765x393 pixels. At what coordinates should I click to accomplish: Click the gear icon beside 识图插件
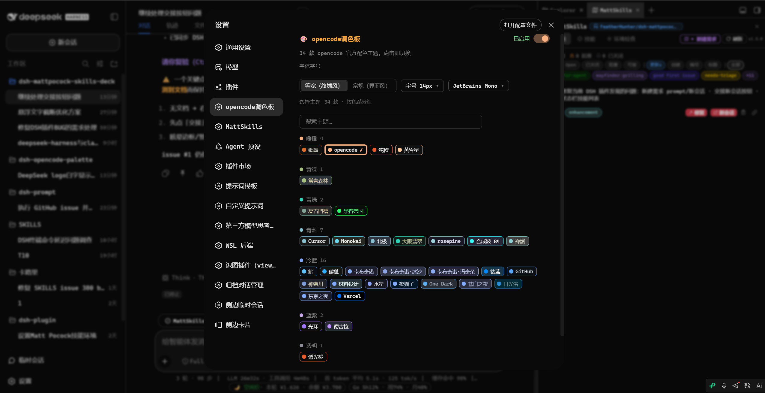click(x=219, y=265)
